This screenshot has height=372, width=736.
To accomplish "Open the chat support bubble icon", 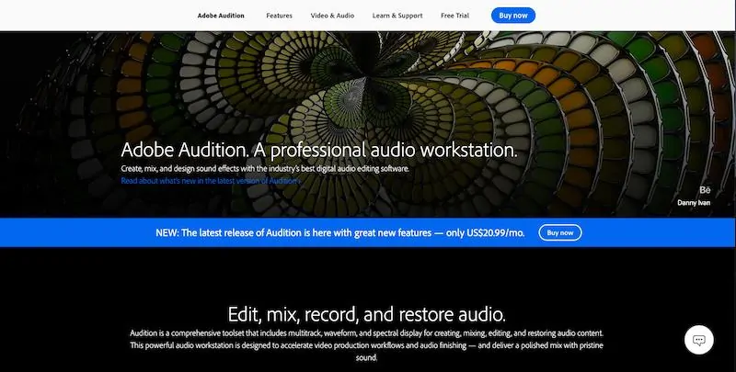I will [x=699, y=339].
